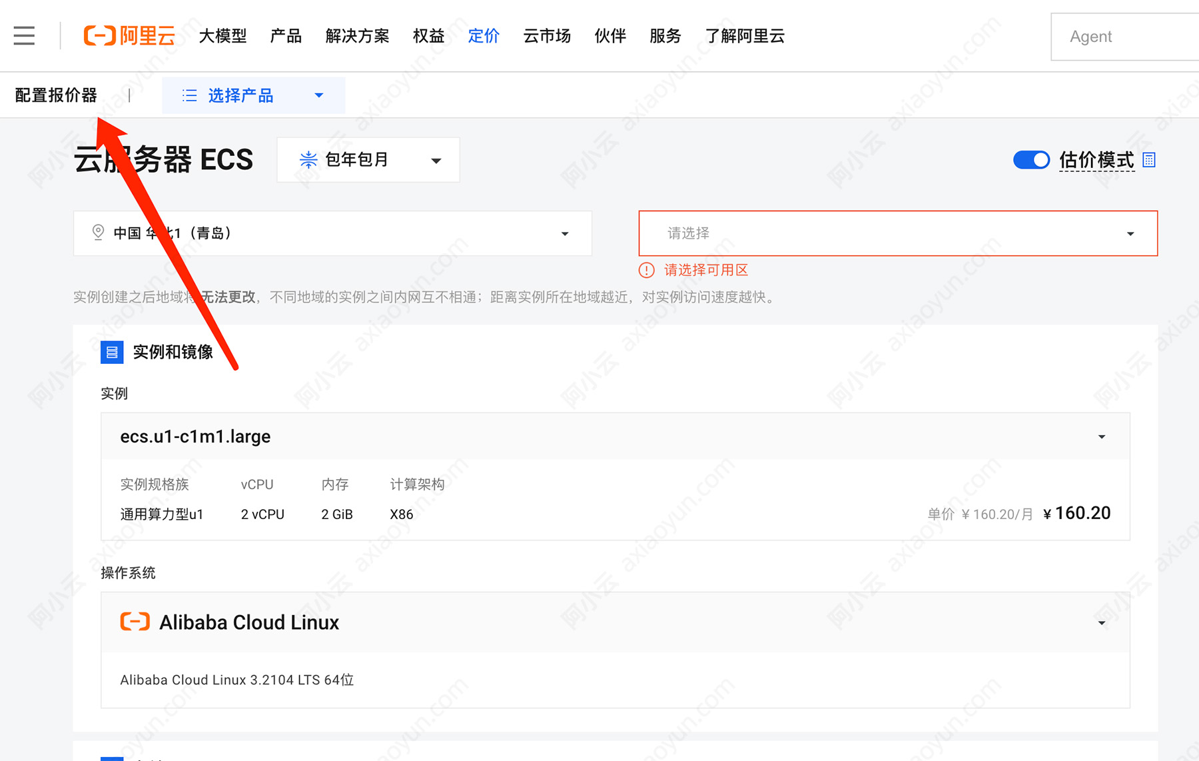This screenshot has width=1199, height=761.
Task: Click the 实例和镜像 heading
Action: (x=173, y=352)
